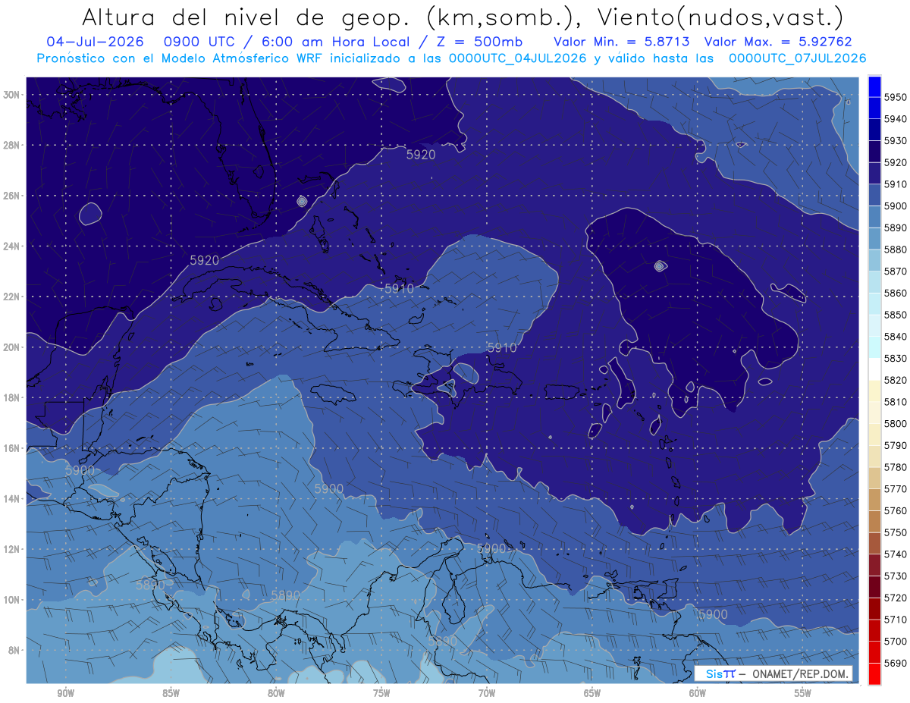Click the color bar label 5760

tap(896, 511)
